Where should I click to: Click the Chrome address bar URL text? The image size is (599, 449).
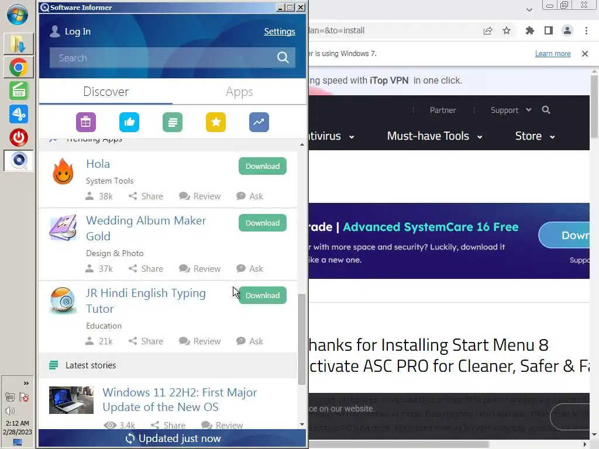pyautogui.click(x=336, y=30)
